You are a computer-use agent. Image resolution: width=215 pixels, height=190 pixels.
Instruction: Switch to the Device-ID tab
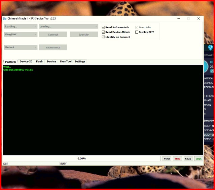[26, 61]
